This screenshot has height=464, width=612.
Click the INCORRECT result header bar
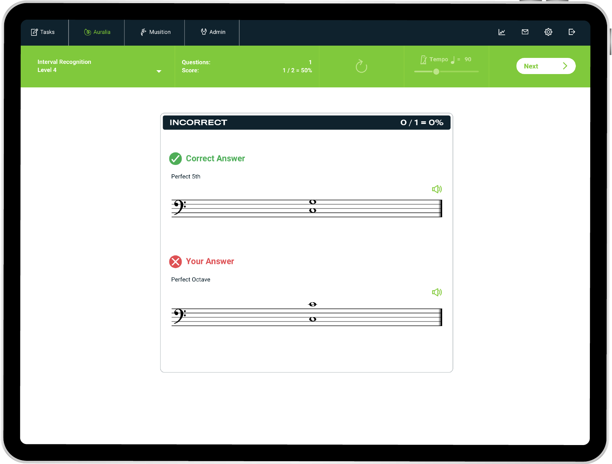[306, 122]
